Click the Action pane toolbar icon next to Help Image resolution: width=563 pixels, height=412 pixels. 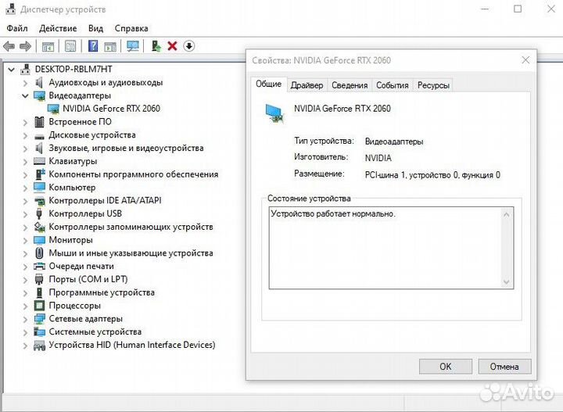coord(110,46)
